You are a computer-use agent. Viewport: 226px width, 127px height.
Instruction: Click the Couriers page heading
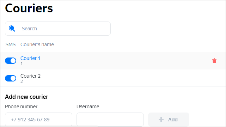[29, 8]
